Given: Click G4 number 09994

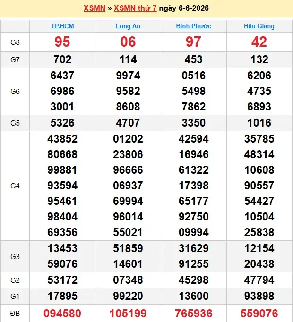Looking at the screenshot, I should [193, 232].
